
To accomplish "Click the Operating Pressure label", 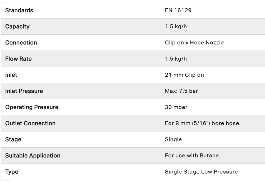I will tap(32, 107).
